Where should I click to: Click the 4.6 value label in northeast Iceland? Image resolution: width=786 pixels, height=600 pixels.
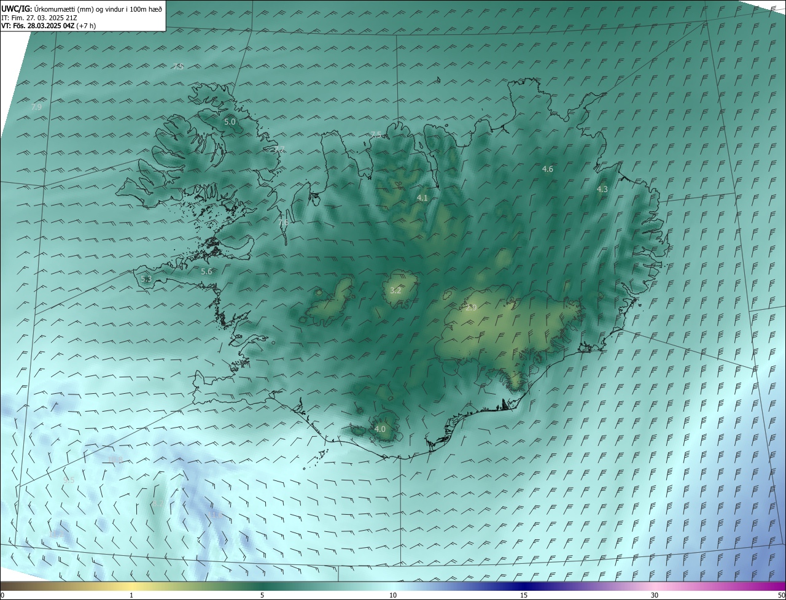pos(548,169)
